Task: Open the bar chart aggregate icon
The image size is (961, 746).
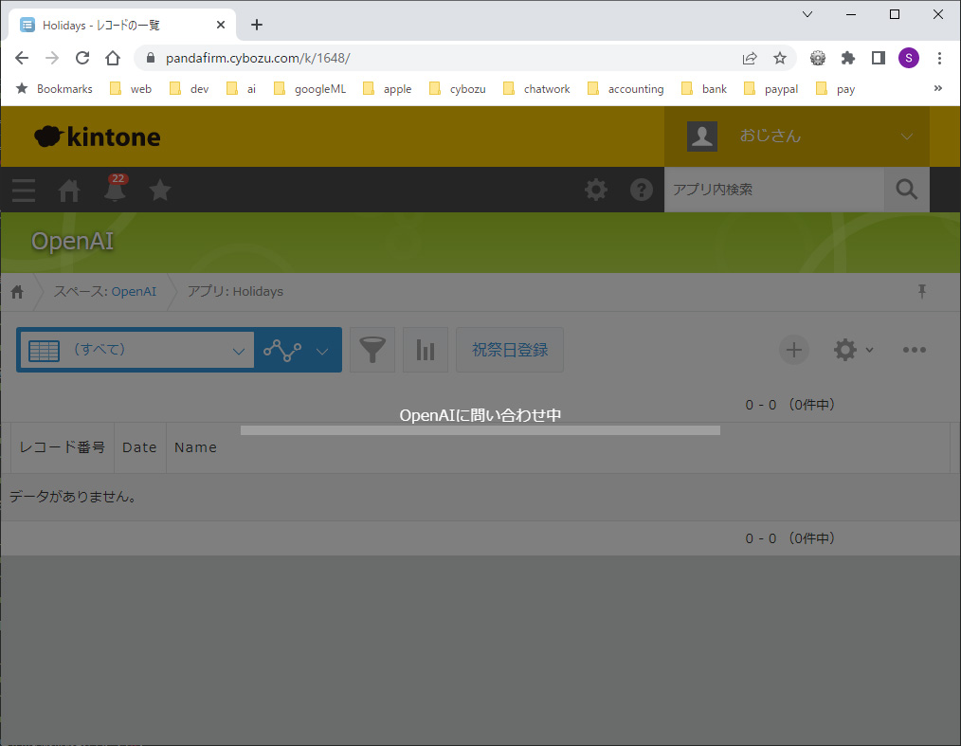Action: [426, 350]
